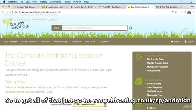Bookmark this page with the star icon
Screen dimensions: 196x110
point(176,12)
